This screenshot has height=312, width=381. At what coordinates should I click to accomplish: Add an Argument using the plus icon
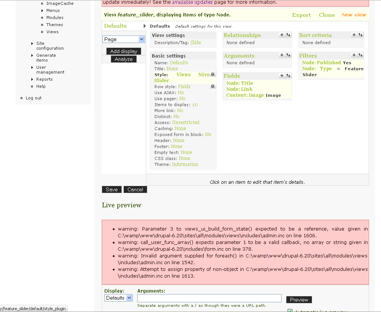point(282,55)
